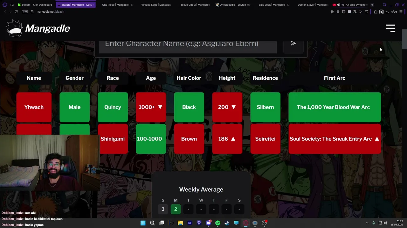Open File Explorer from the taskbar
This screenshot has width=407, height=228.
pyautogui.click(x=180, y=223)
